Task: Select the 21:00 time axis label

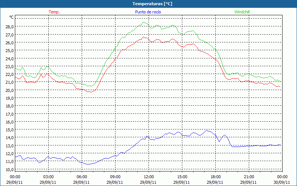Action: tap(249, 177)
